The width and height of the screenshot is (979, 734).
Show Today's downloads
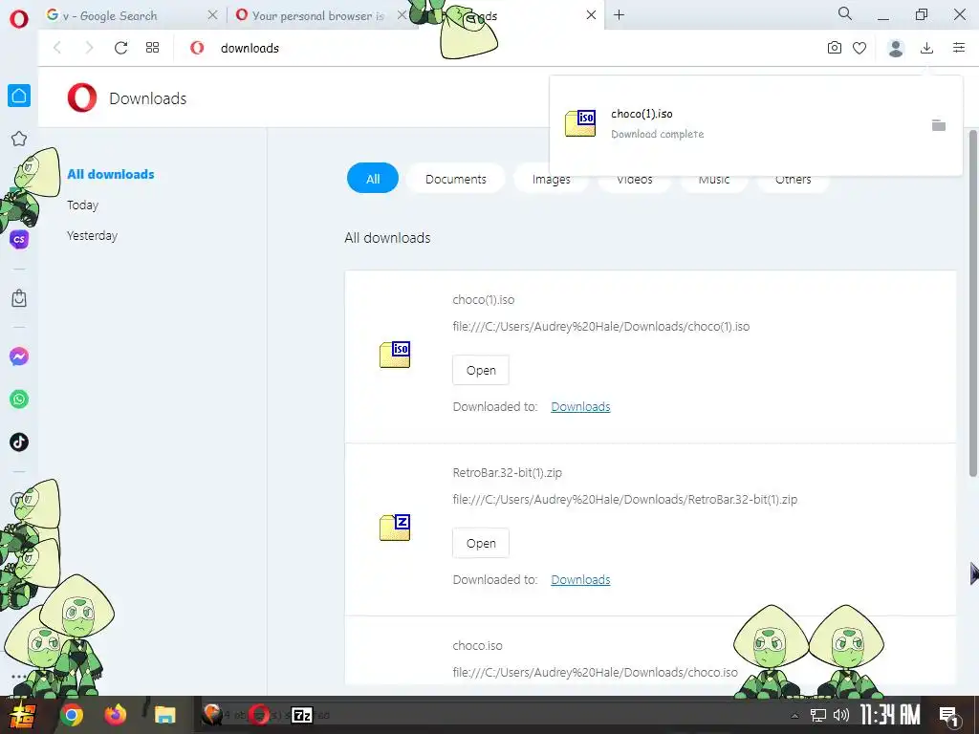pos(82,205)
